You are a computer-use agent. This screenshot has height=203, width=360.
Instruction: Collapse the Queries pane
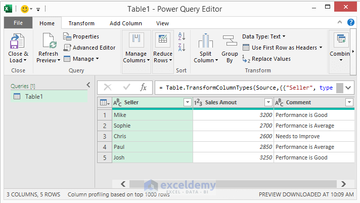click(88, 85)
